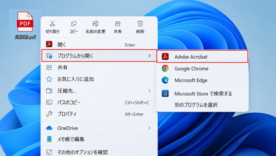Select パスのコピー menu entry
The width and height of the screenshot is (276, 156).
(99, 102)
